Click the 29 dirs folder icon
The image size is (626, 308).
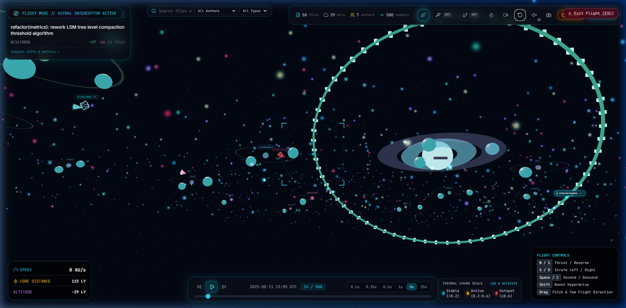pos(326,15)
